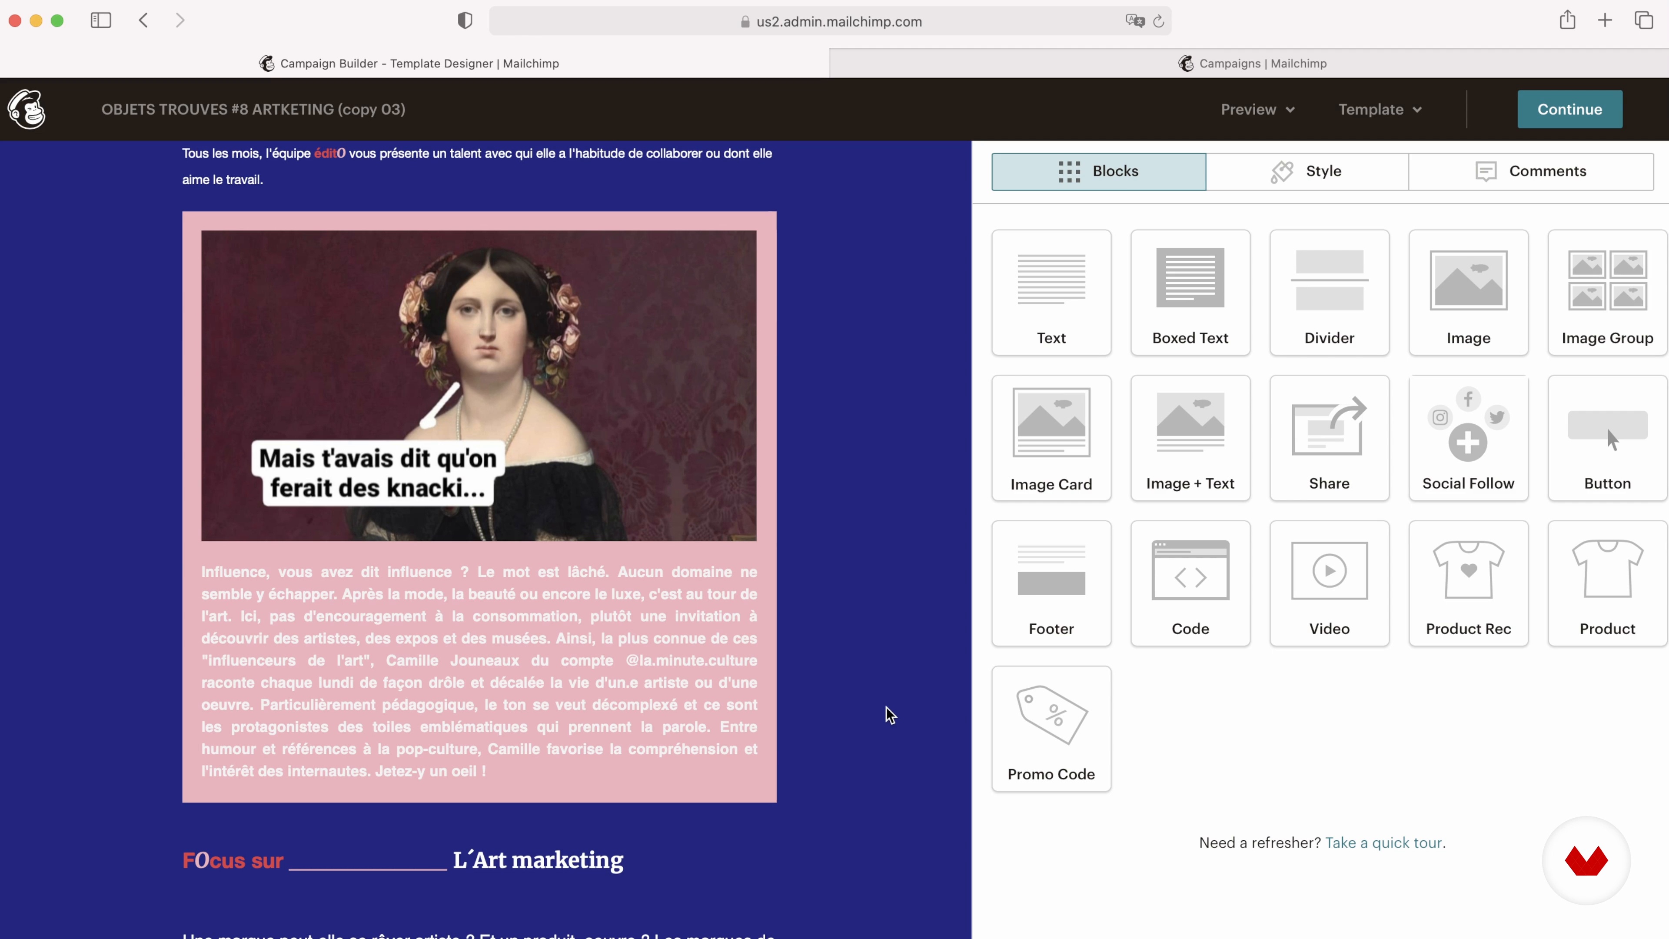Click the éditO link in intro text

330,153
